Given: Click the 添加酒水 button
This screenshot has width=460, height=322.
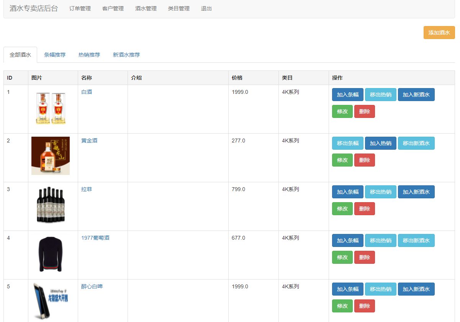Looking at the screenshot, I should click(x=439, y=33).
